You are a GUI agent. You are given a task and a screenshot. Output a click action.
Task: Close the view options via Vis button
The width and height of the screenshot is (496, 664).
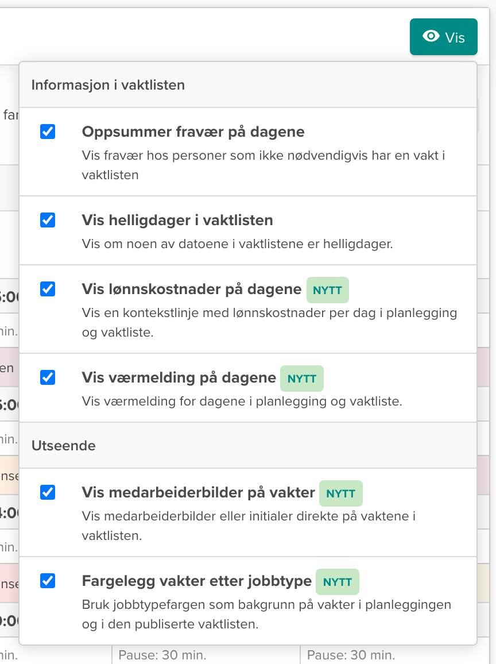pos(443,36)
